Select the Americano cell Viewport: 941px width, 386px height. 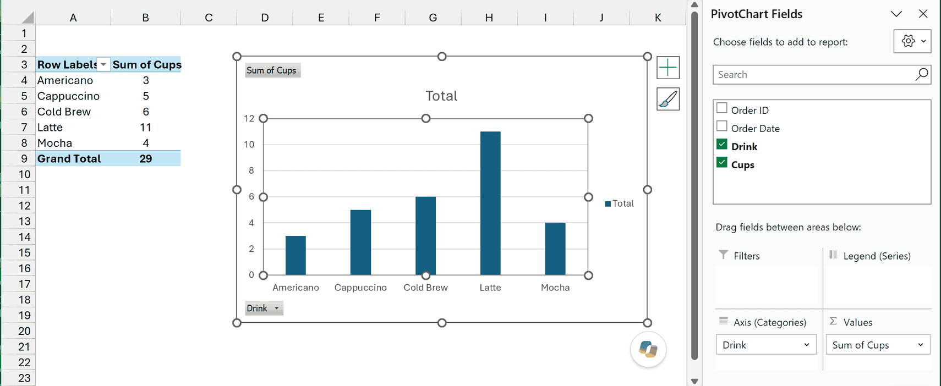73,80
